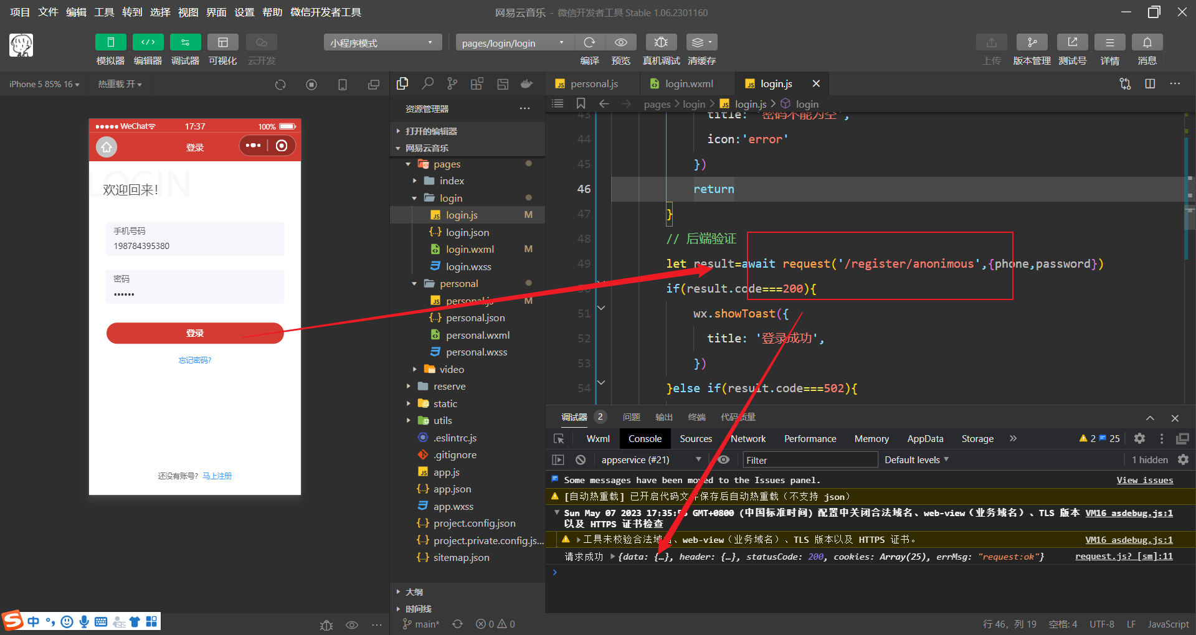Click the element inspector select icon

point(559,439)
